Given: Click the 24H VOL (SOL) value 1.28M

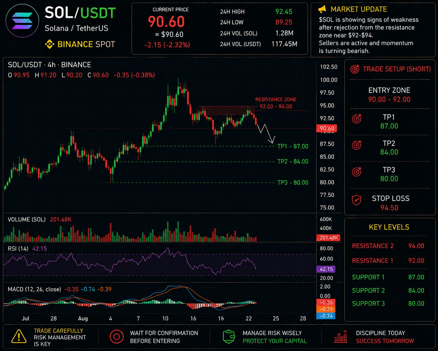Looking at the screenshot, I should click(x=284, y=33).
